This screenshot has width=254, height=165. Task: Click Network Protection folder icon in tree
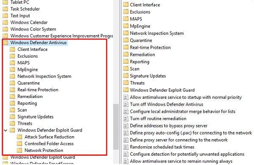click(x=19, y=151)
